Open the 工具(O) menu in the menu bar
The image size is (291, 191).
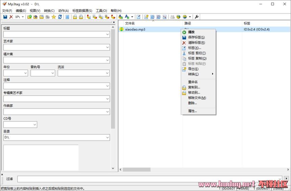tap(101, 11)
